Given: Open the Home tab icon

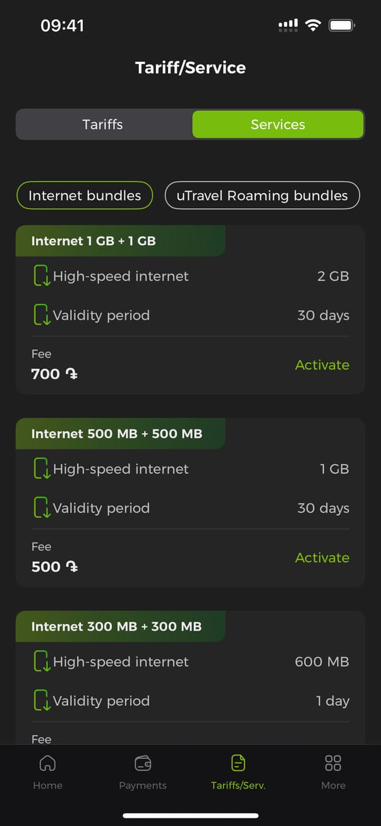Looking at the screenshot, I should [x=47, y=763].
